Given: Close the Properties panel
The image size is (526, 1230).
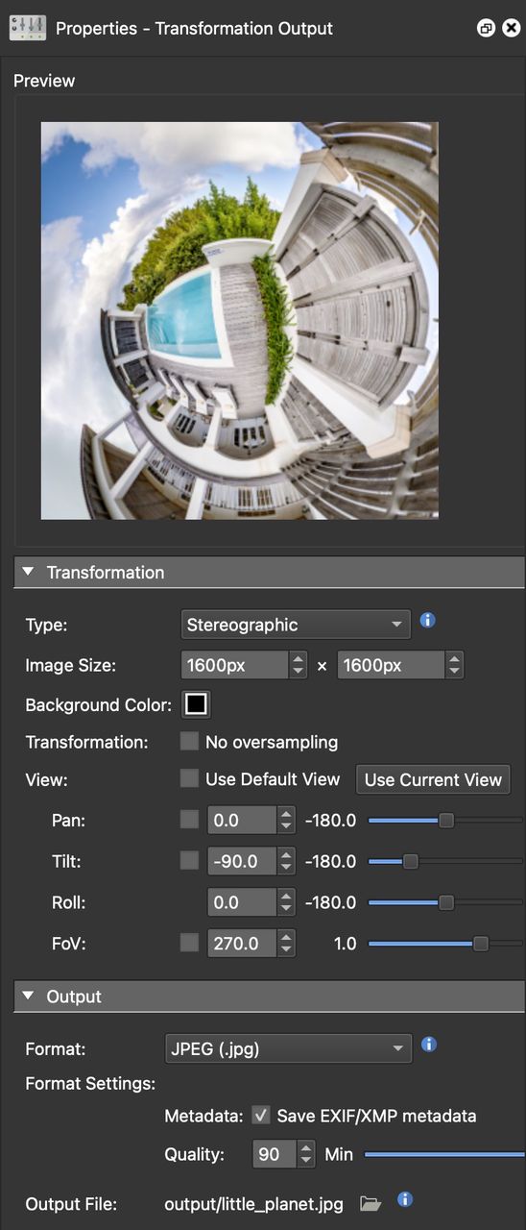Looking at the screenshot, I should [512, 28].
